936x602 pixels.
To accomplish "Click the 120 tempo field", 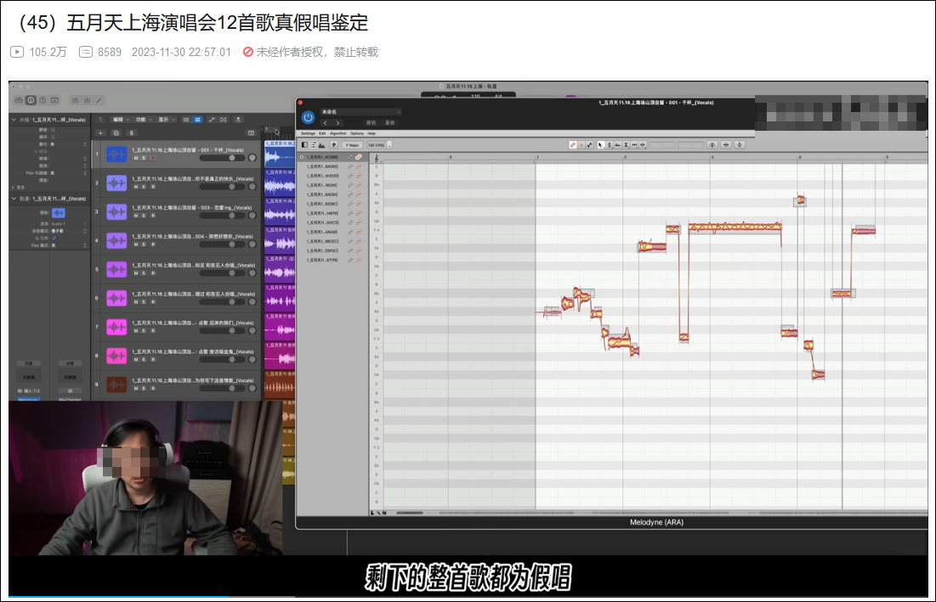I will [x=376, y=145].
